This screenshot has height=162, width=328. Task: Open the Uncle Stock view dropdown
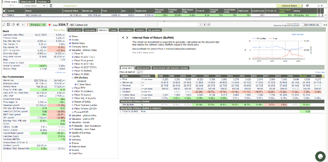click(35, 6)
